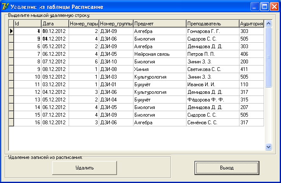Click the Предмет column header
This screenshot has width=281, height=183.
click(x=160, y=24)
